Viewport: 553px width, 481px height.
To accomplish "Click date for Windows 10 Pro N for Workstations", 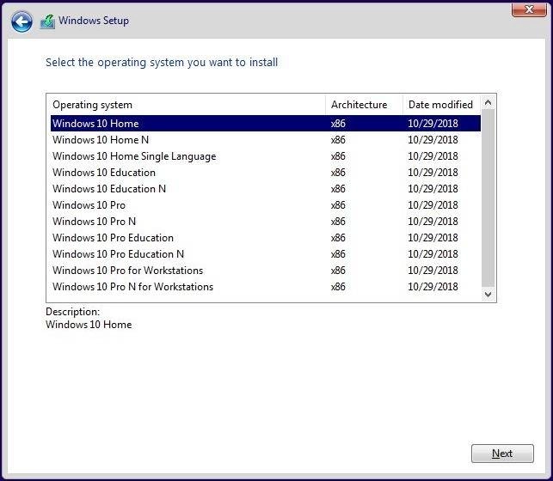I will click(433, 287).
